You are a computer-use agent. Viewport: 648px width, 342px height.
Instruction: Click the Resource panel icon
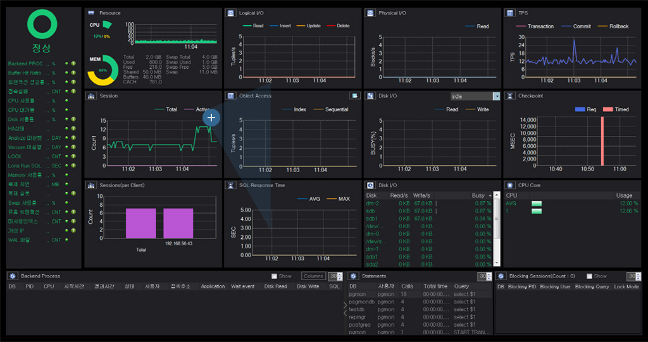pyautogui.click(x=91, y=13)
